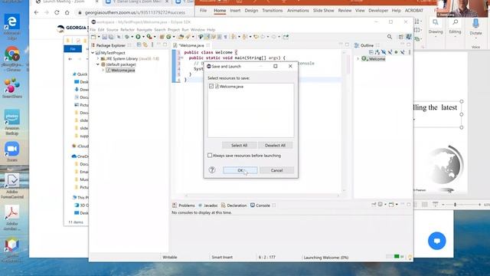Click the Save icon in Eclipse toolbar
Screen dimensions: 490x276
pyautogui.click(x=104, y=37)
